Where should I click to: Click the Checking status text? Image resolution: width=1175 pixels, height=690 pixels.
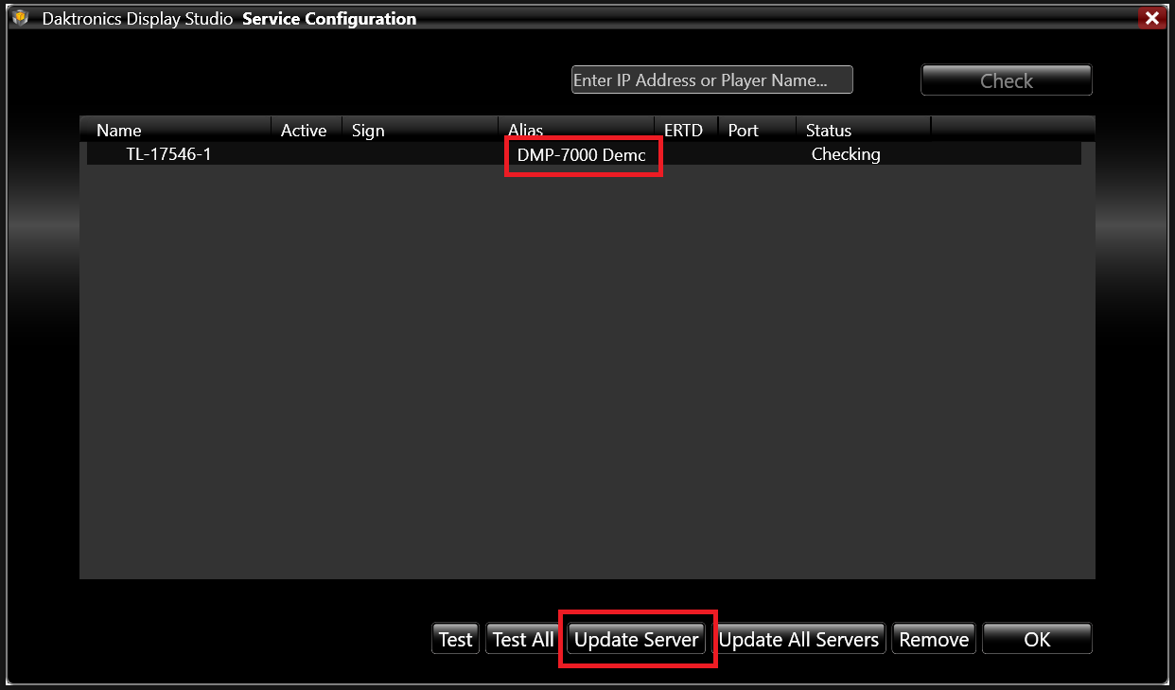846,153
